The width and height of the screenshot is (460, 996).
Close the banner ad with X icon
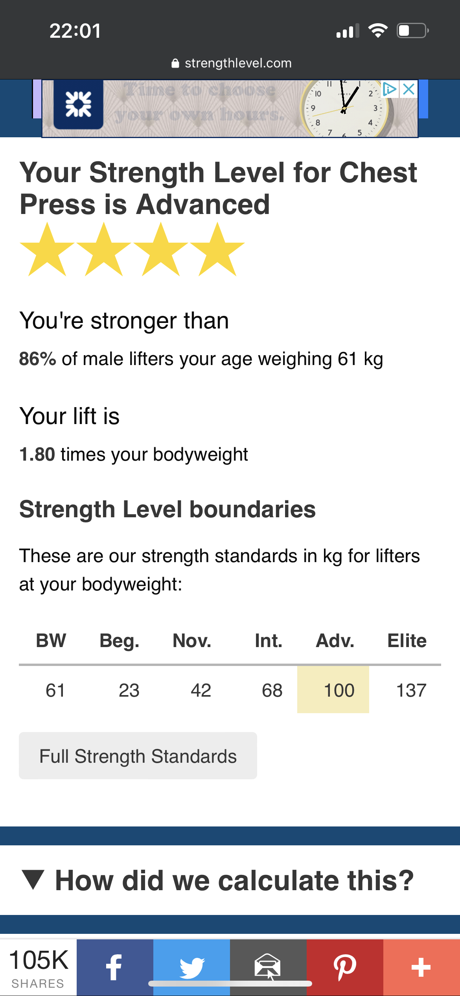409,89
